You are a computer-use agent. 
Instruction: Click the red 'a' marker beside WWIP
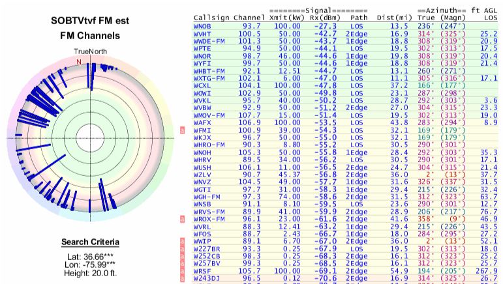tap(184, 240)
